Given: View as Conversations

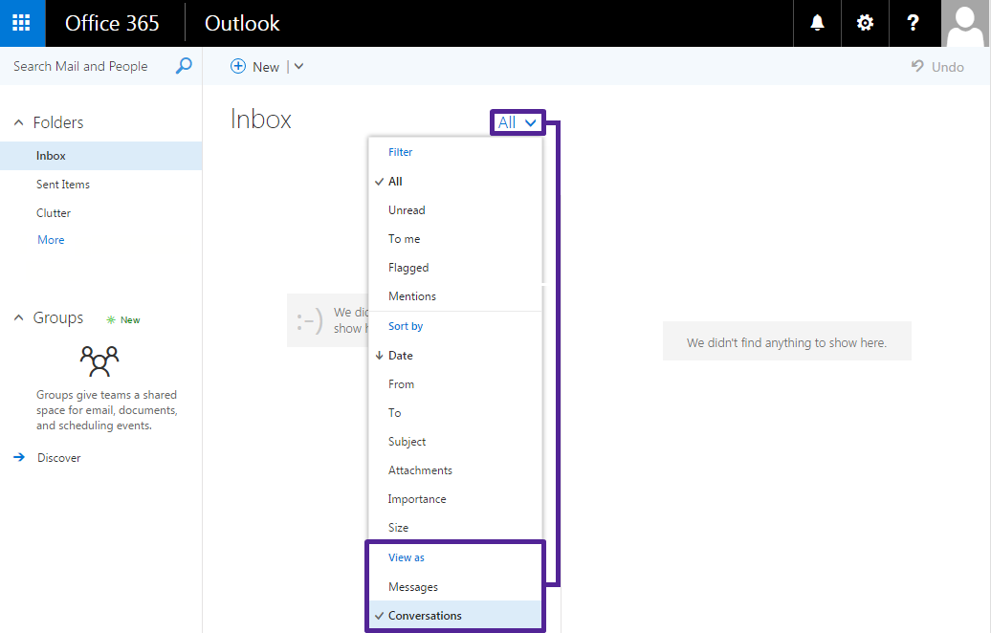Looking at the screenshot, I should (455, 616).
